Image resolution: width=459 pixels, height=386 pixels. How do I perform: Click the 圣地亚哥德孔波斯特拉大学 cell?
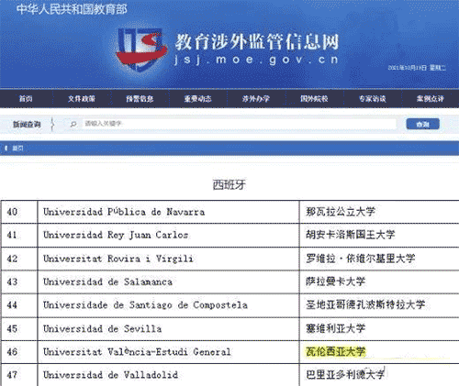click(379, 305)
